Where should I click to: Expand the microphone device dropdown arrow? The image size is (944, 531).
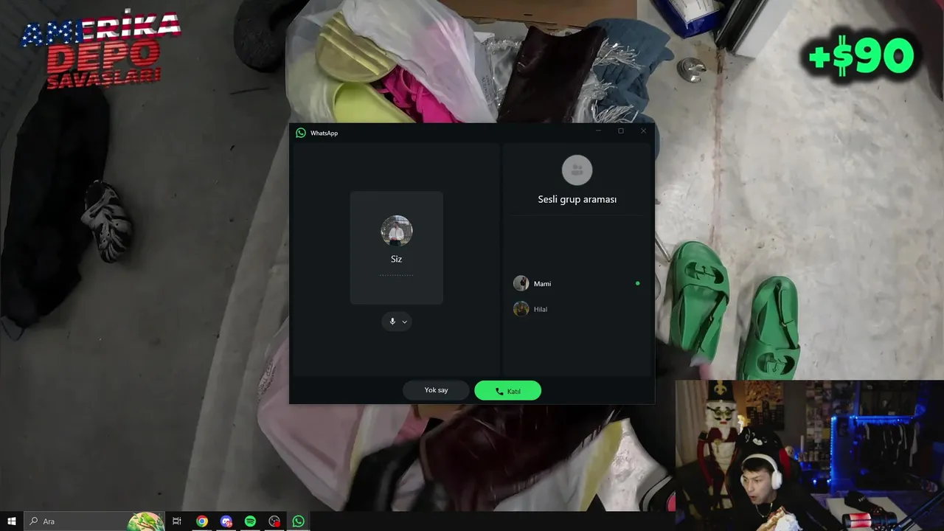coord(404,322)
